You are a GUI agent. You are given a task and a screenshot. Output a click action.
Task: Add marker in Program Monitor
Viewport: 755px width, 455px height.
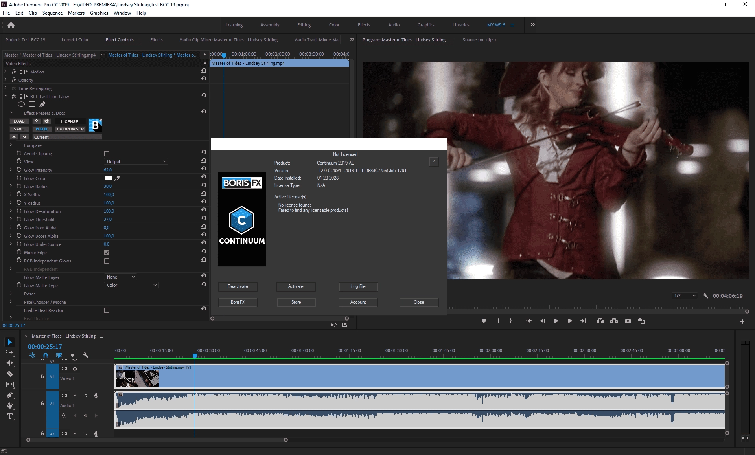(x=484, y=321)
